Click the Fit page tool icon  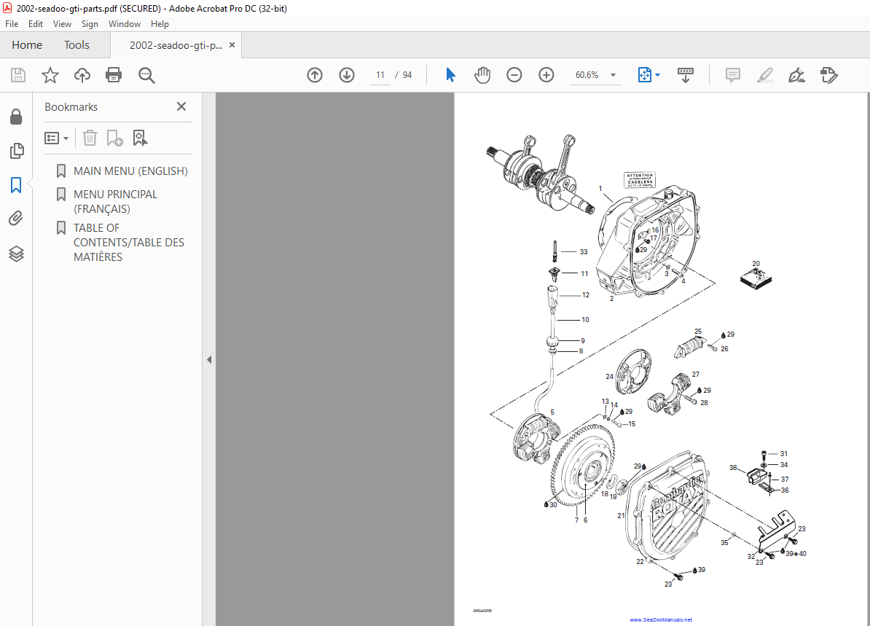644,75
